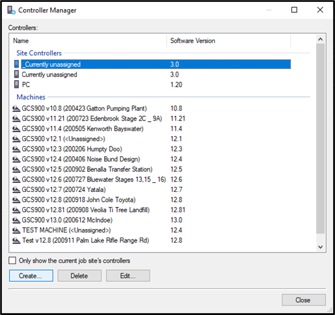Click the Delete button

tap(79, 276)
